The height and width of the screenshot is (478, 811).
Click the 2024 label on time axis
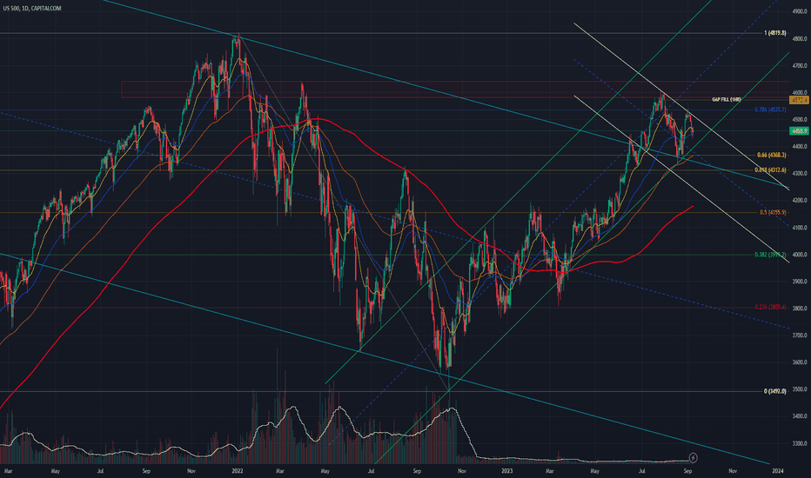coord(777,471)
